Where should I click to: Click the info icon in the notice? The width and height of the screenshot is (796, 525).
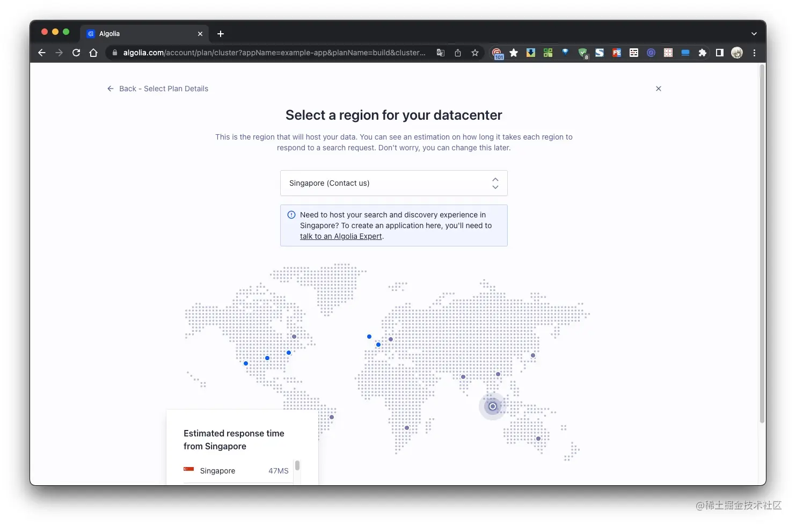pos(291,215)
